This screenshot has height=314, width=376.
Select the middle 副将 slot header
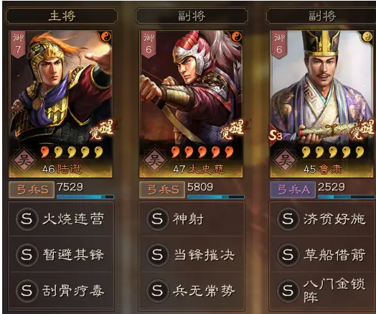pyautogui.click(x=192, y=16)
